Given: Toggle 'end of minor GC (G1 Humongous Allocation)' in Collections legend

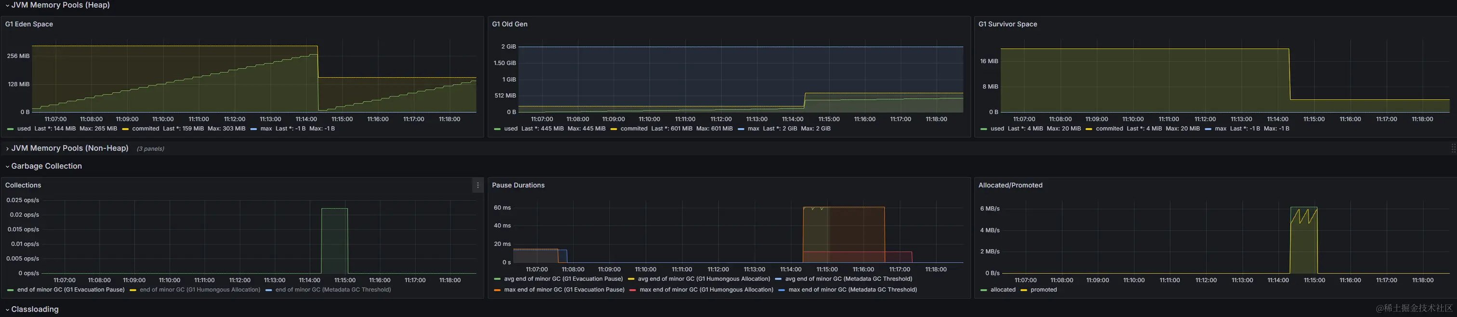Looking at the screenshot, I should tap(199, 290).
